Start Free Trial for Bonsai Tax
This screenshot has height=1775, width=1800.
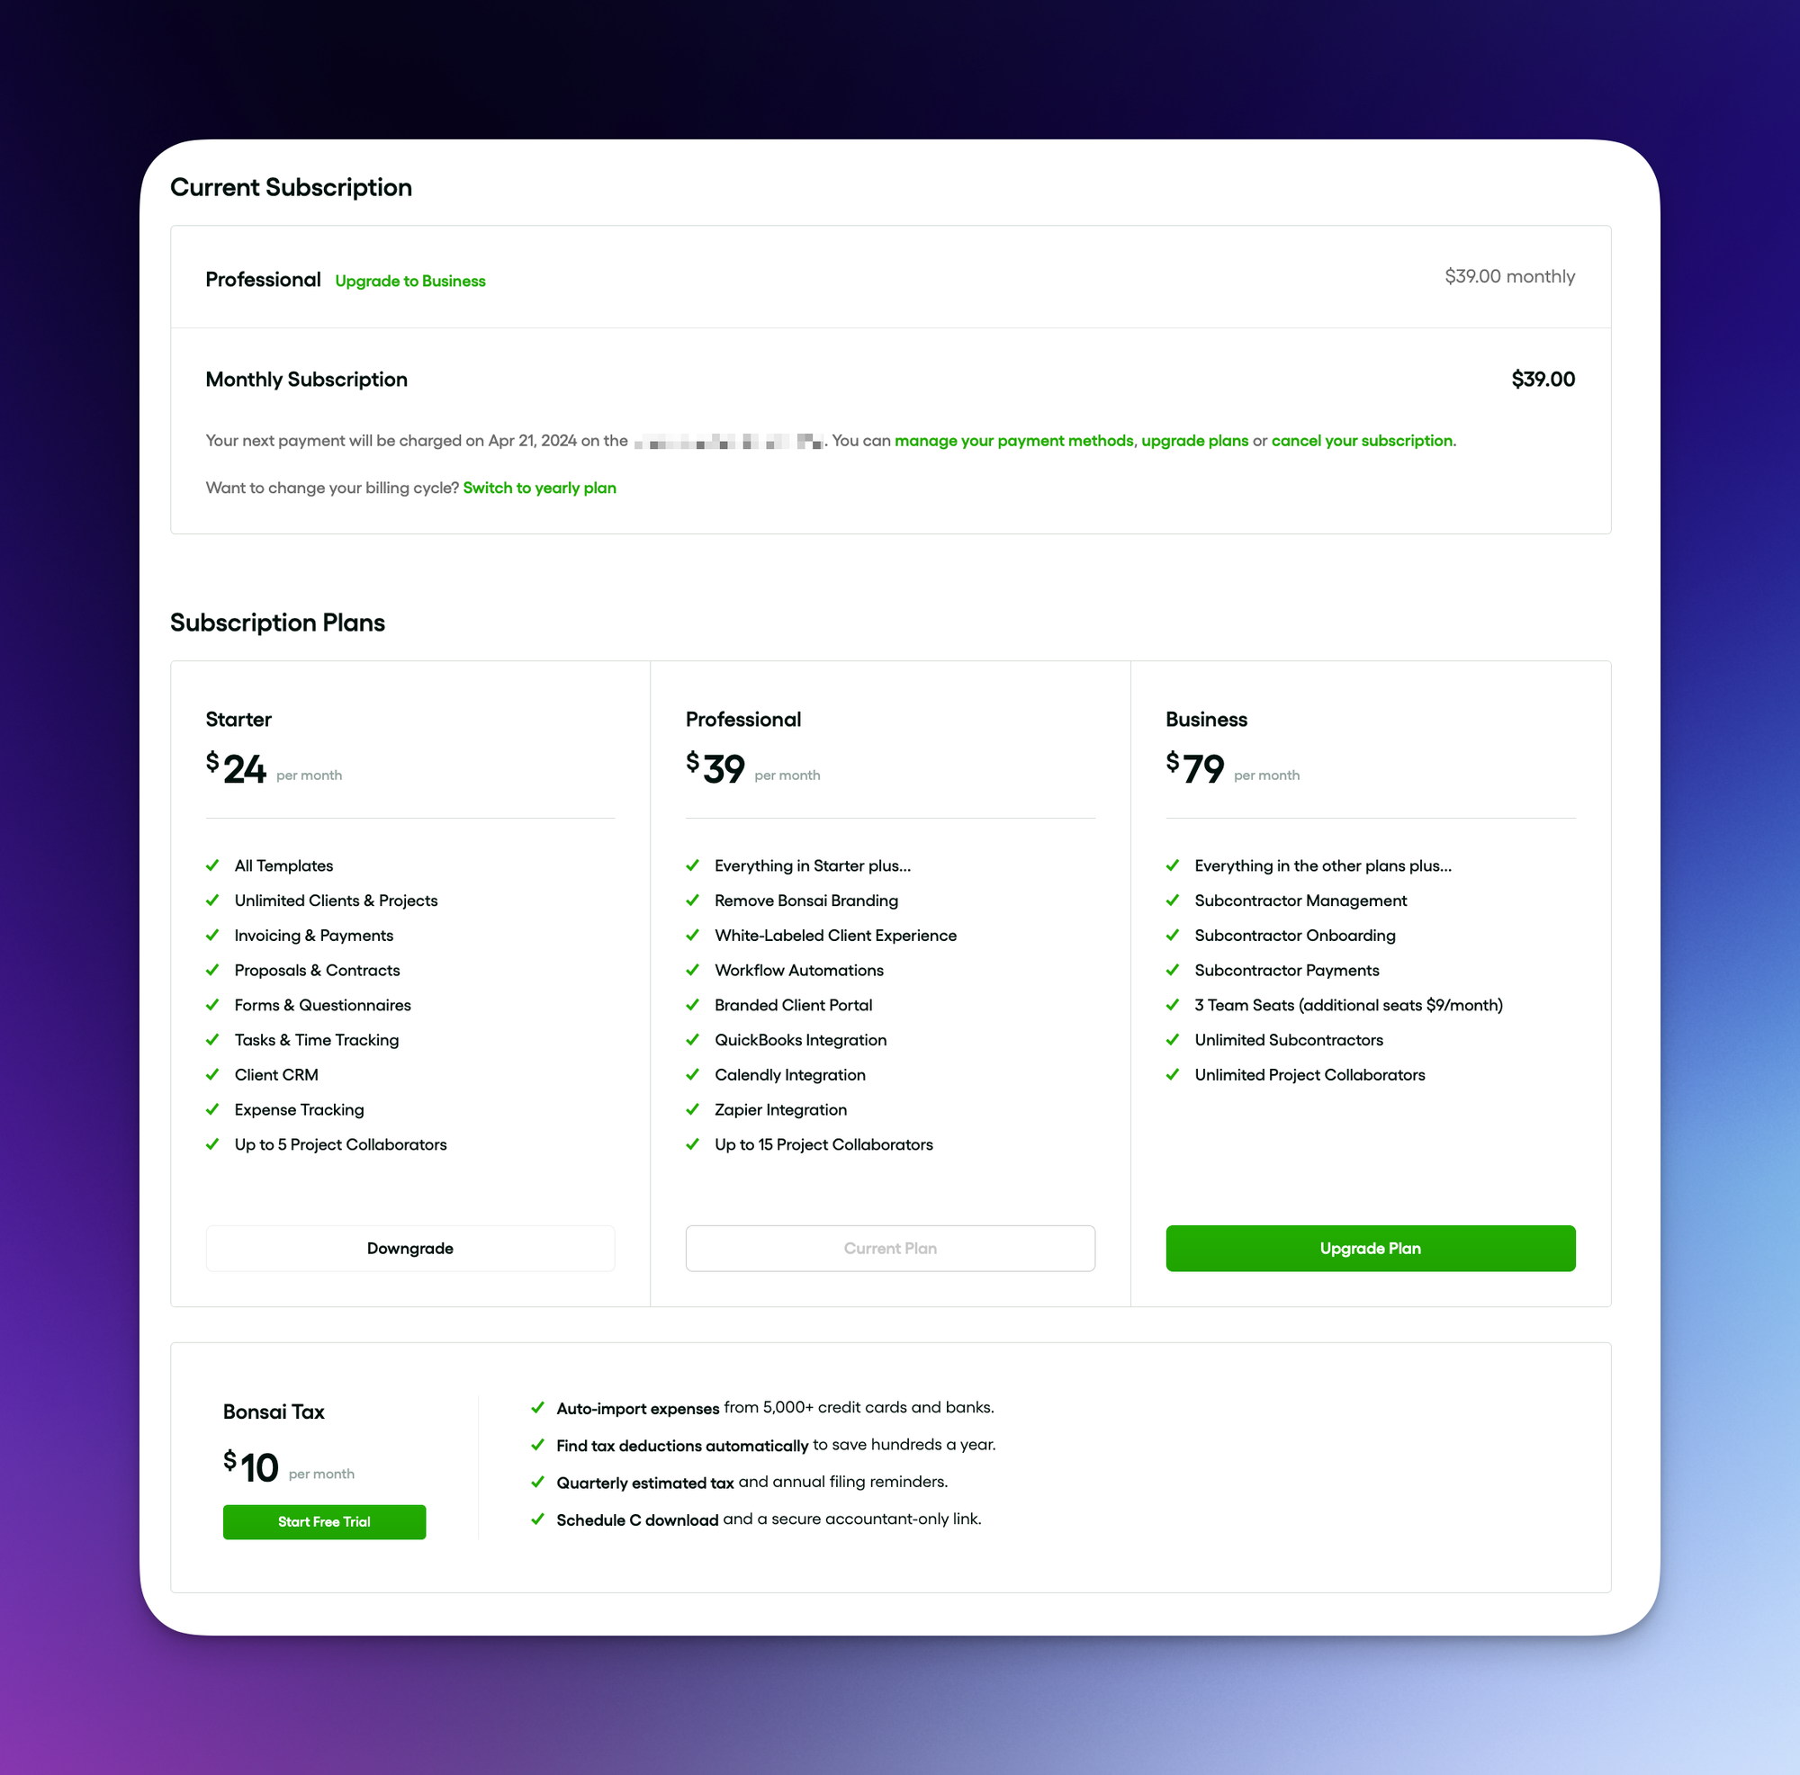[325, 1521]
